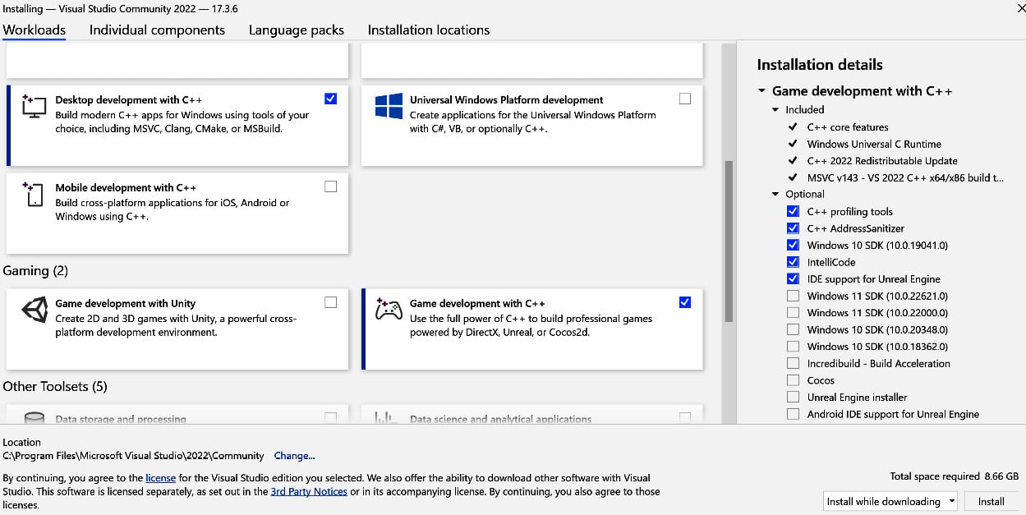1026x515 pixels.
Task: Enable Incredibuild - Build Acceleration
Action: click(793, 363)
